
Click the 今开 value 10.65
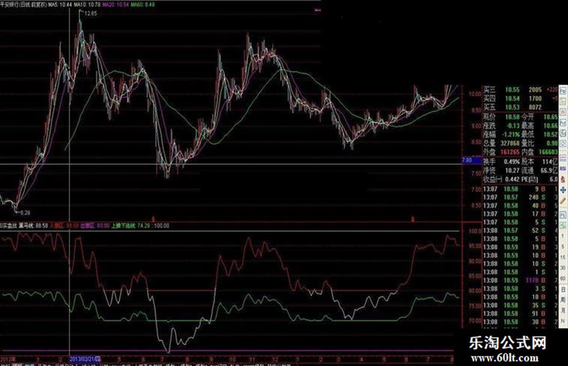pos(550,117)
